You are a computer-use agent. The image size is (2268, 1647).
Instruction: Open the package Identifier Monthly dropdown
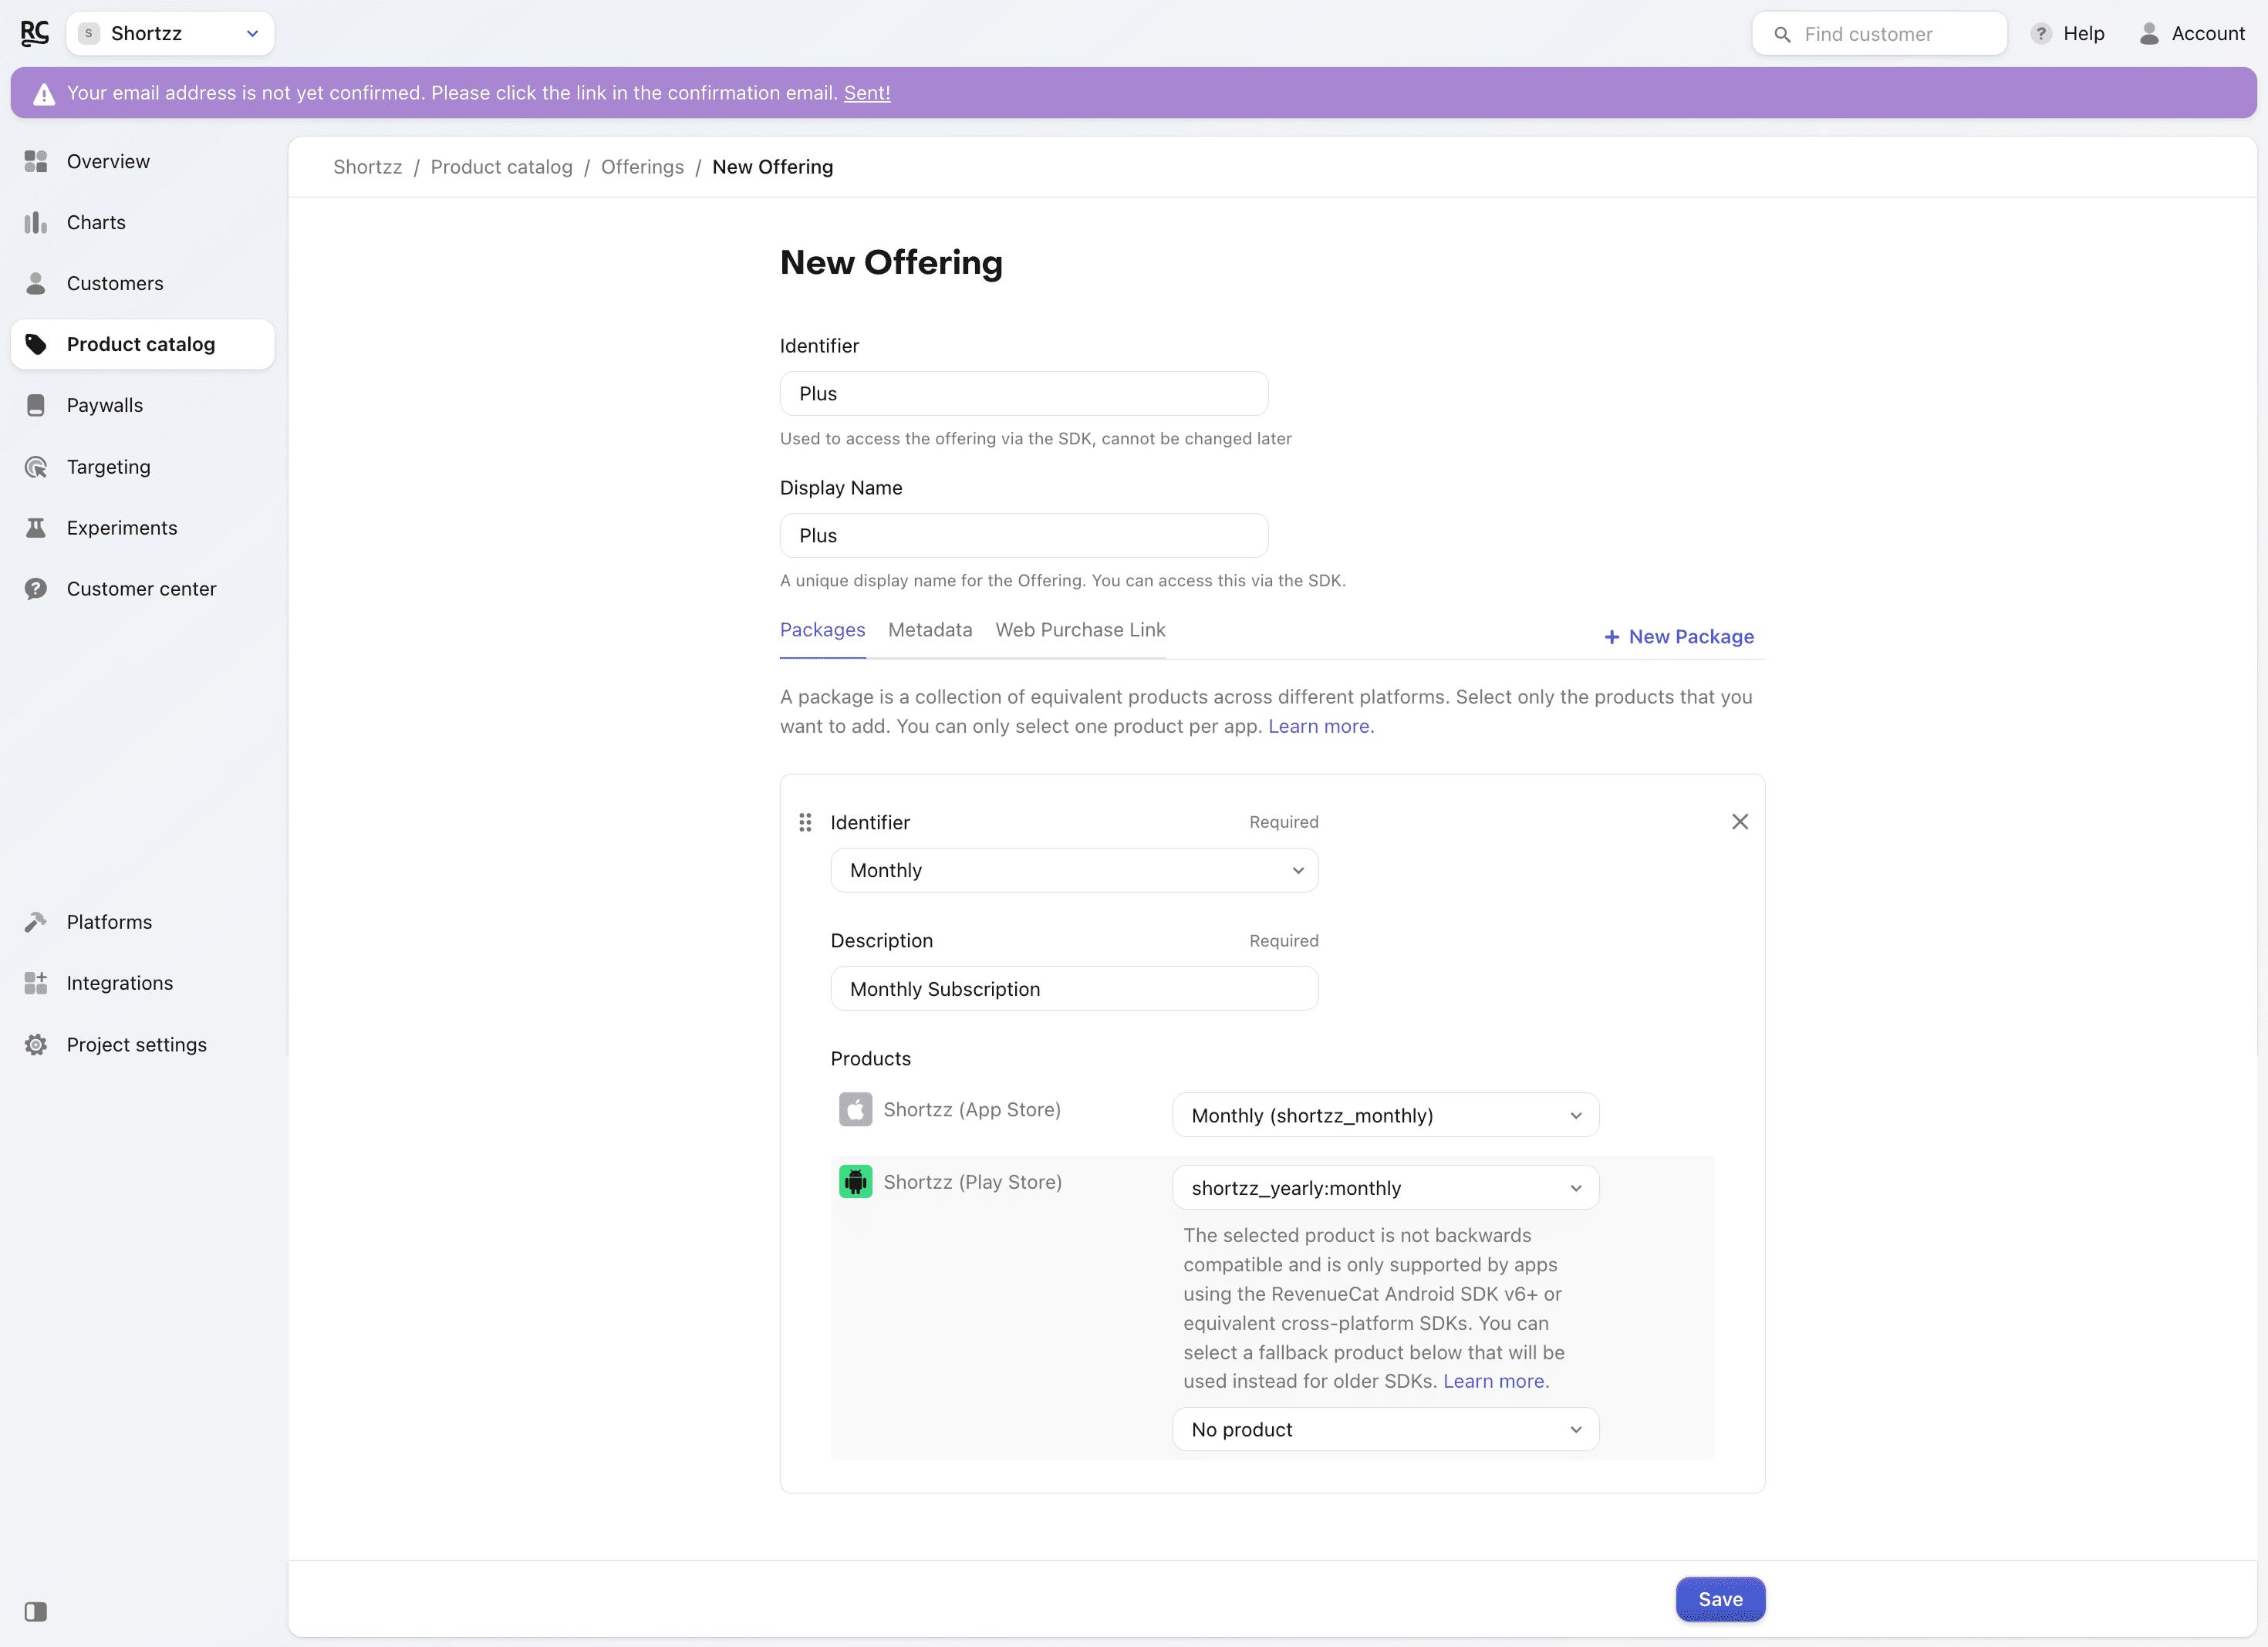pos(1074,870)
